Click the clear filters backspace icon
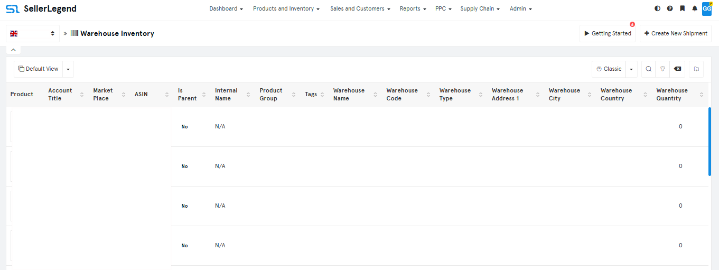Image resolution: width=719 pixels, height=270 pixels. tap(677, 69)
